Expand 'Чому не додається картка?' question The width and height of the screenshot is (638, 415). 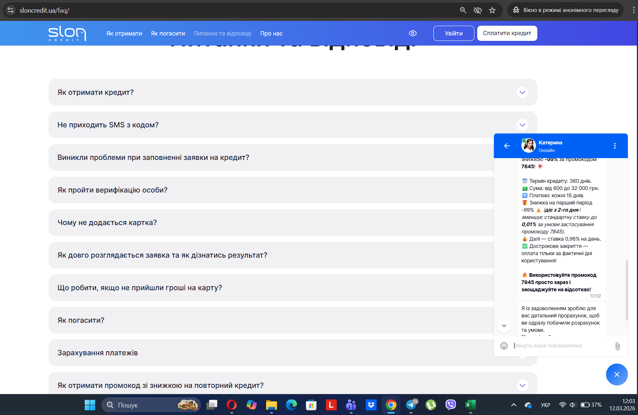(x=271, y=223)
